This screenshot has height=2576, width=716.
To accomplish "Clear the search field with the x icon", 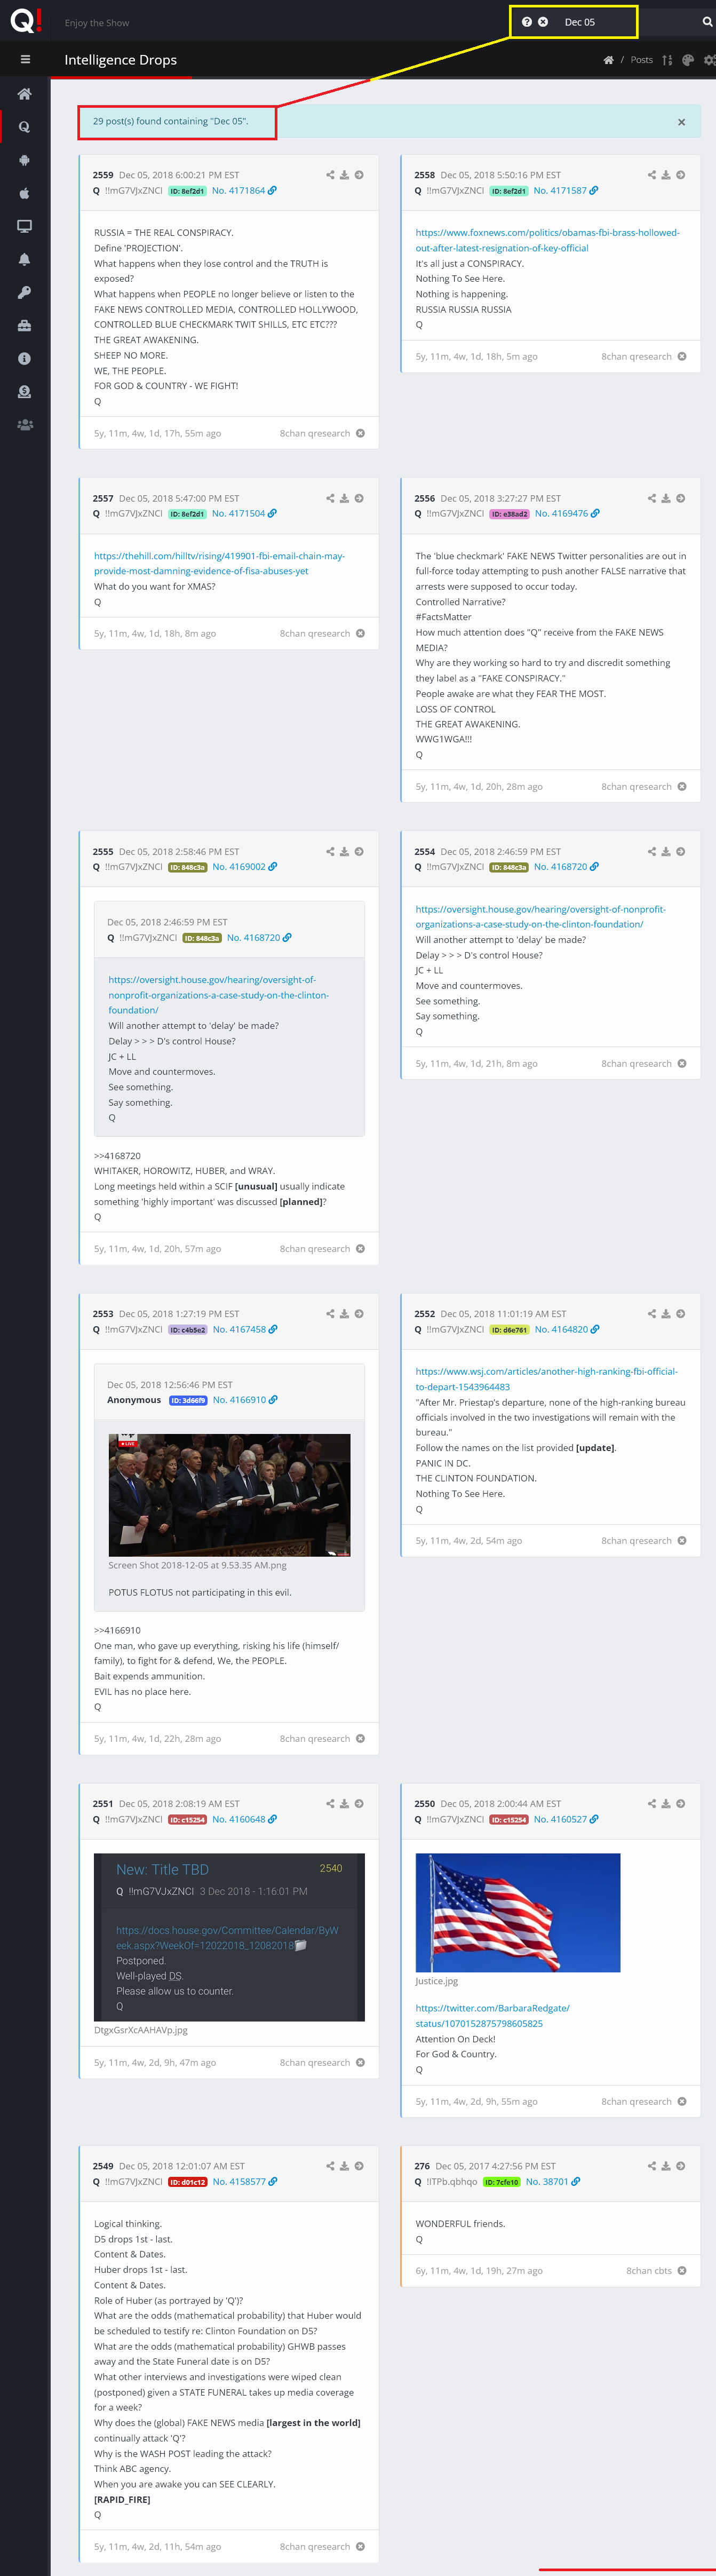I will (x=543, y=22).
